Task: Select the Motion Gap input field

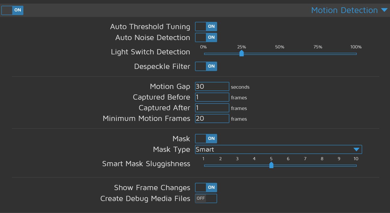Action: coord(212,86)
